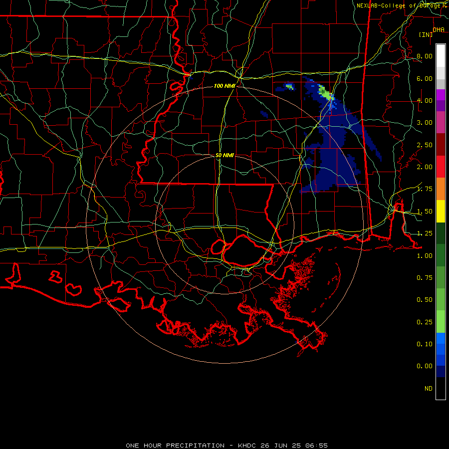Select the orange legend swatch

pyautogui.click(x=441, y=189)
